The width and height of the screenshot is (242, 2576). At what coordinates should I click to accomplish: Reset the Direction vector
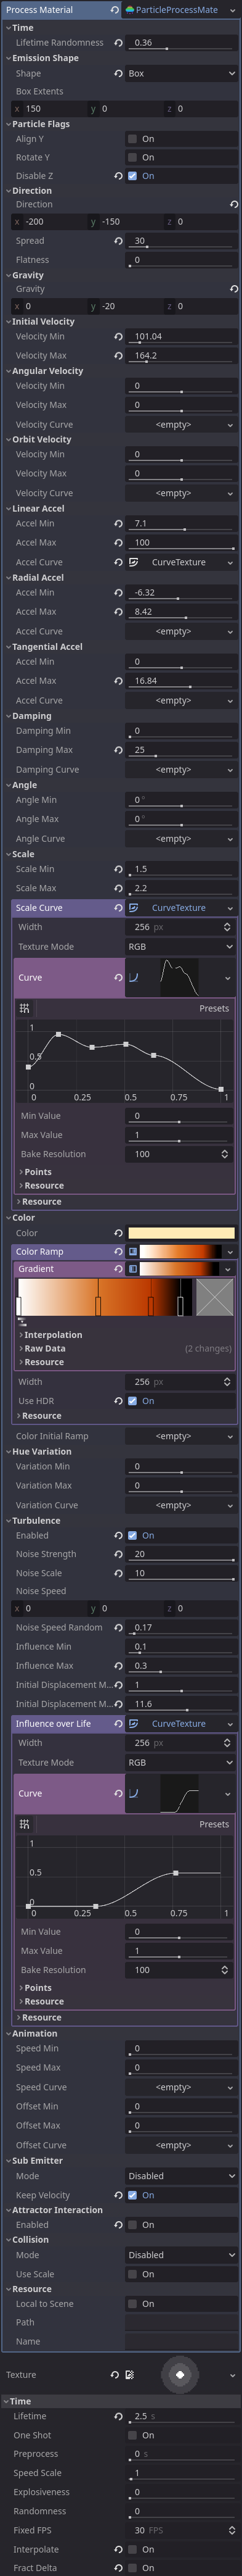coord(234,204)
